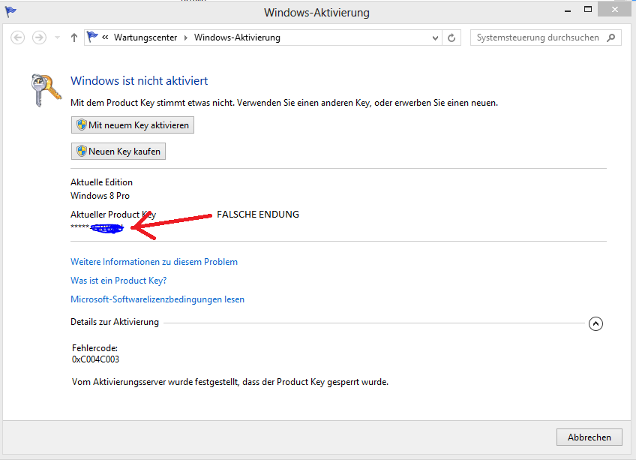Open the Wartungscenter breadcrumb
Viewport: 636px width, 460px height.
tap(145, 38)
